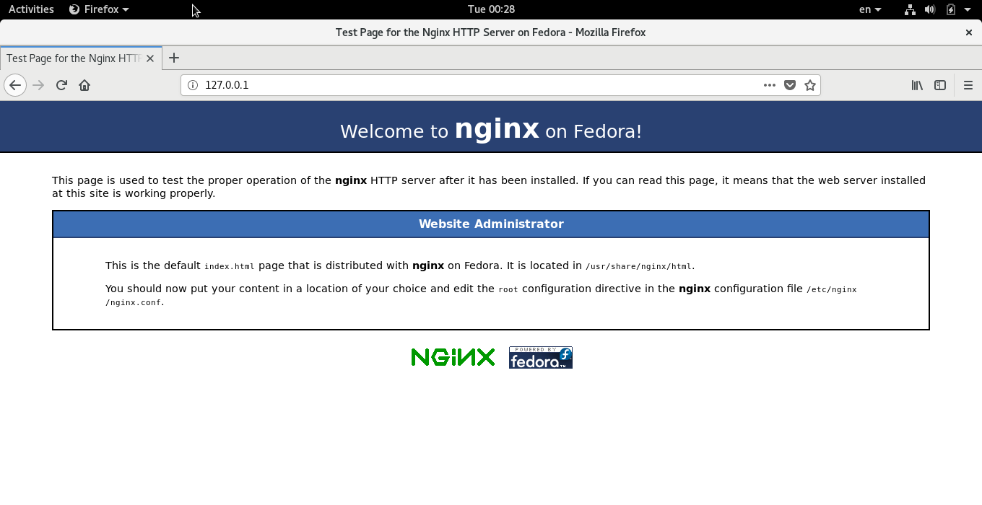Click the /usr/share/nginx/html path text
The image size is (982, 505).
639,266
